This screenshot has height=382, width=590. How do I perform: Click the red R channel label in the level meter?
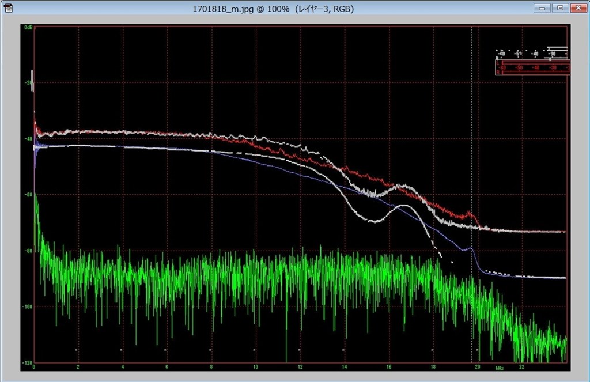(x=498, y=72)
